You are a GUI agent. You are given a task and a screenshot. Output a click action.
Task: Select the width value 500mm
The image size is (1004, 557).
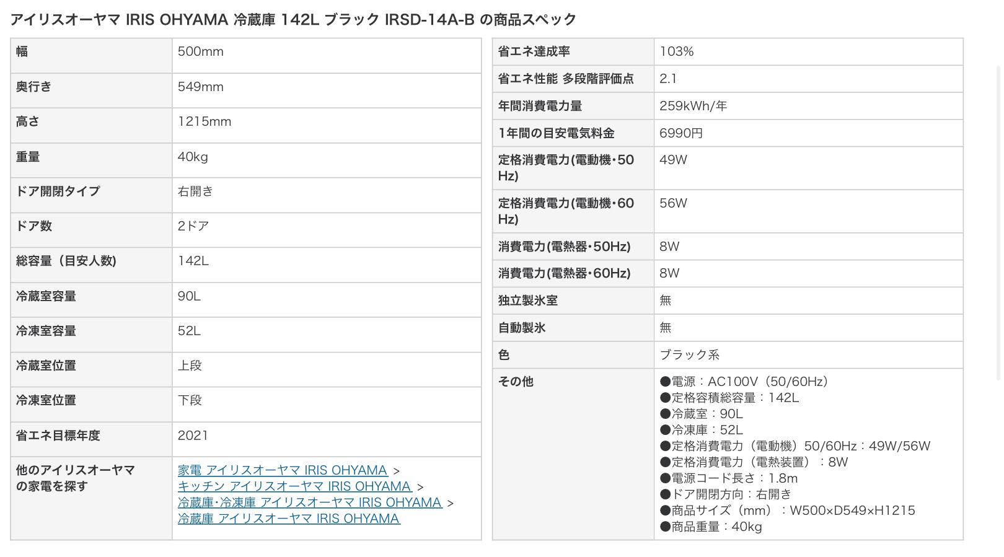(x=201, y=52)
